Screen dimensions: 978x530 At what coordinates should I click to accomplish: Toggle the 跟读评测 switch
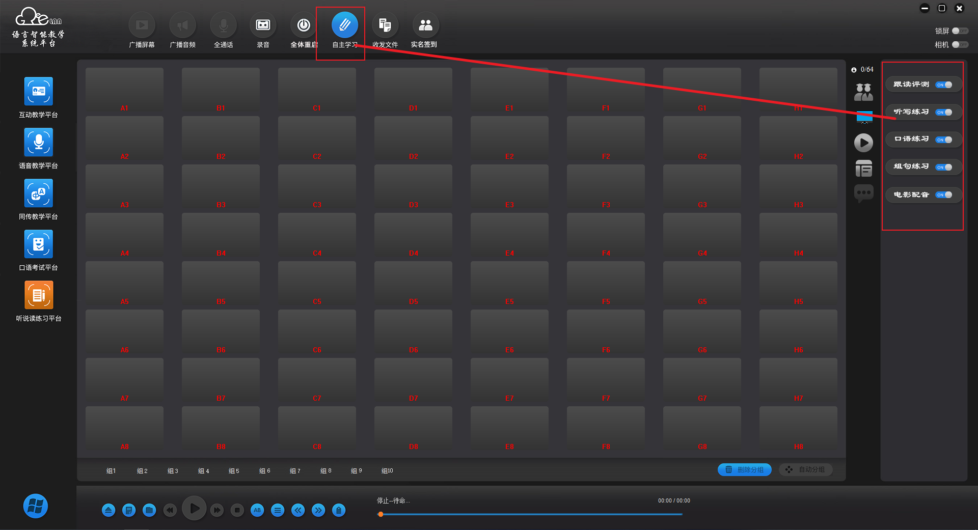[944, 85]
